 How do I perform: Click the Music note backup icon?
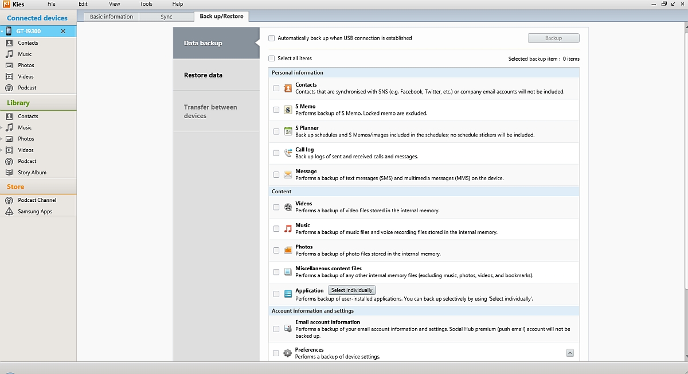point(288,228)
